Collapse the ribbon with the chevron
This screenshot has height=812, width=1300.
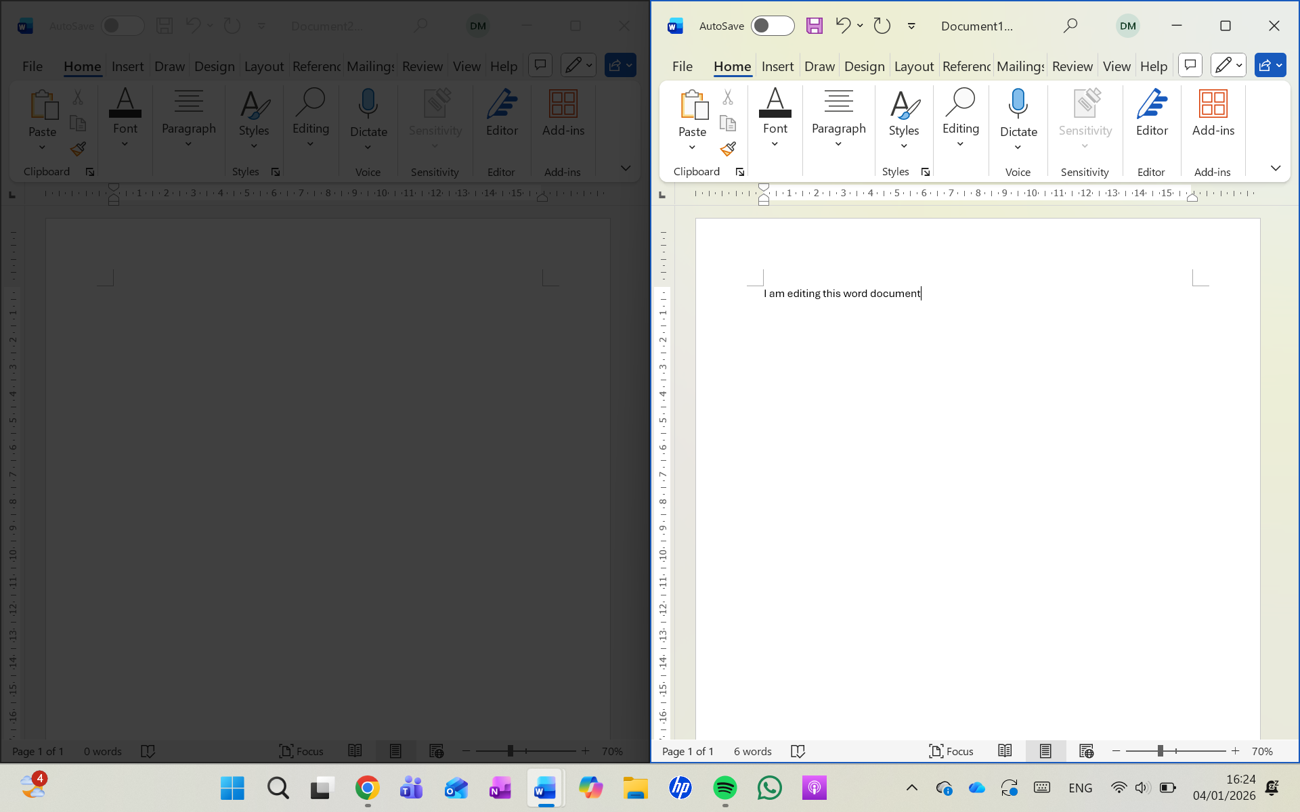(x=1275, y=168)
